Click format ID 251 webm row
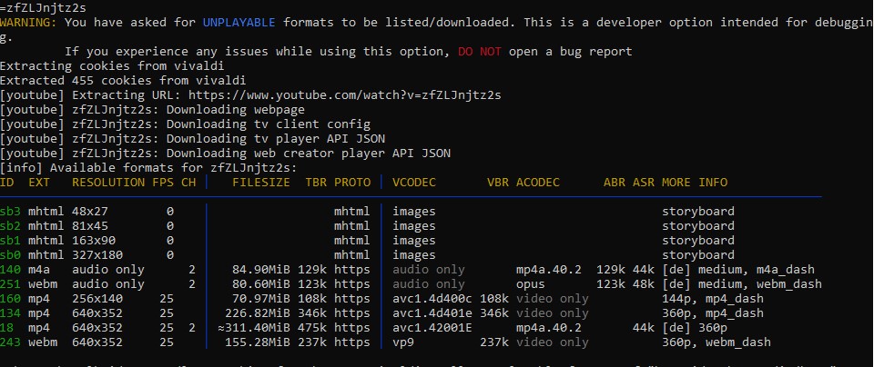Image resolution: width=874 pixels, height=367 pixels. 10,283
